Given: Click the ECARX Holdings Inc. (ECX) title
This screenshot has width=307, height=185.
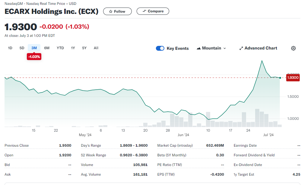Looking at the screenshot, I should [52, 11].
